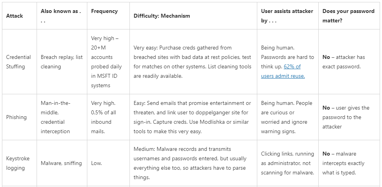Image resolution: width=382 pixels, height=187 pixels.
Task: Click the "20+M accounts probed daily" frequency cell
Action: coord(106,62)
